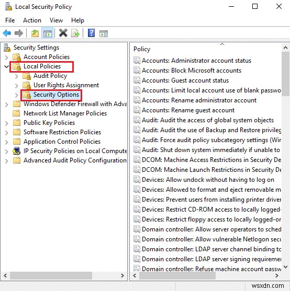Select DCOM: Machine Access Restrictions policy

211,160
